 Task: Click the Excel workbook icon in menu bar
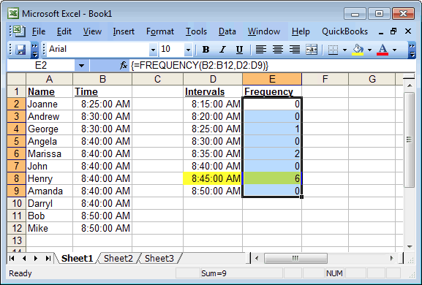[19, 31]
